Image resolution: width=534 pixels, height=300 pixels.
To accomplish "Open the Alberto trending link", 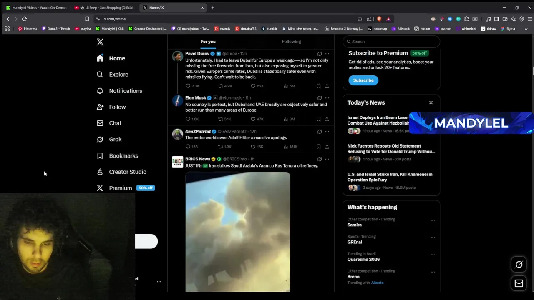I will [377, 282].
